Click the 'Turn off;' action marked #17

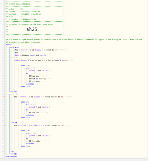coord(36,141)
